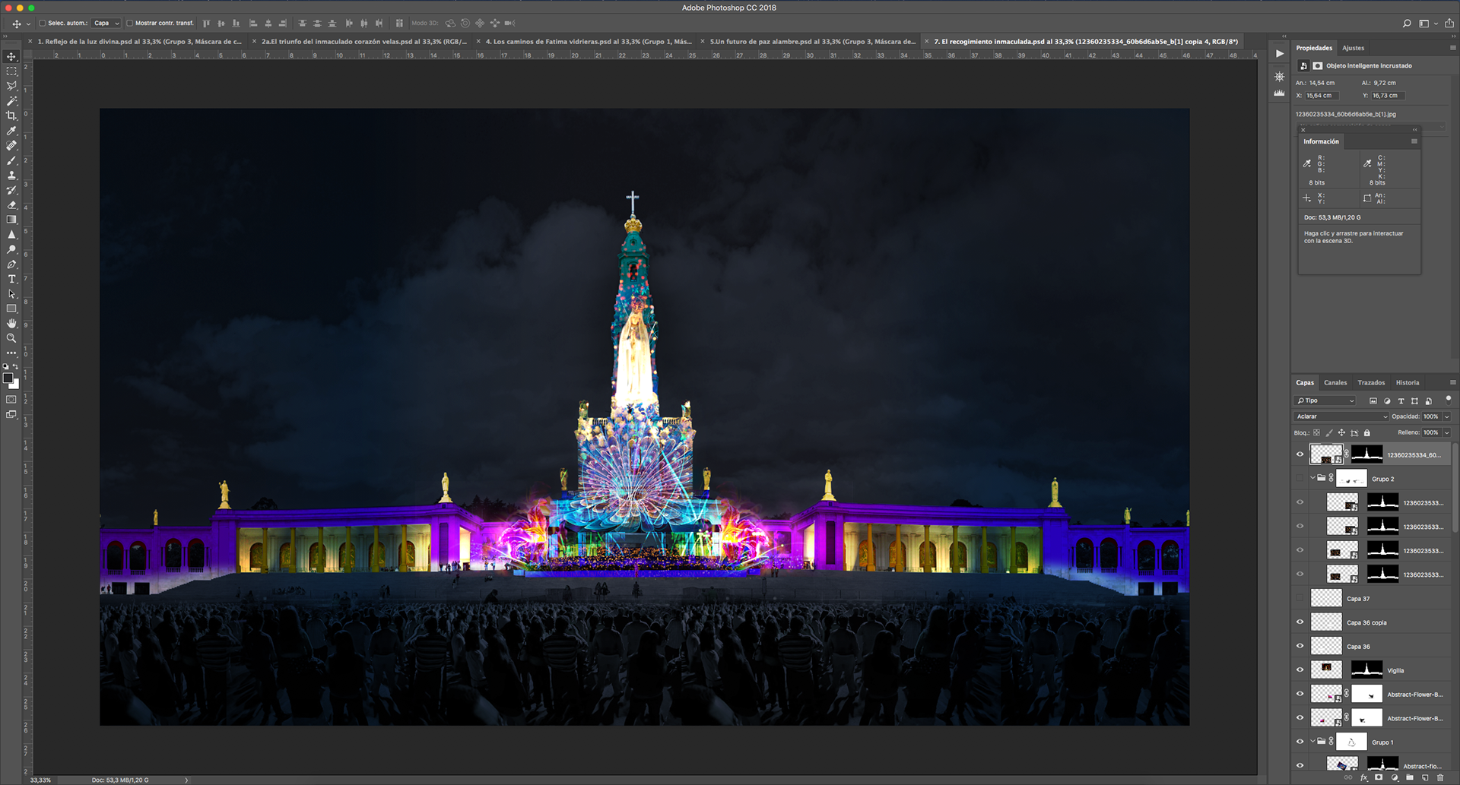Select the Pen tool
This screenshot has height=785, width=1460.
click(x=11, y=264)
